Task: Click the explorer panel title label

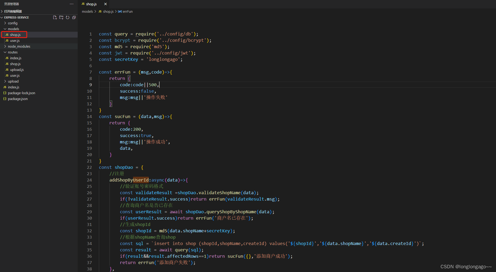Action: tap(11, 4)
